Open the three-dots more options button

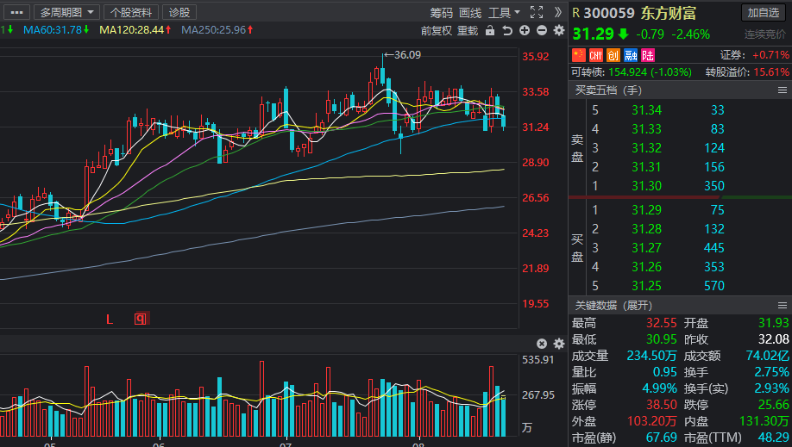click(16, 12)
